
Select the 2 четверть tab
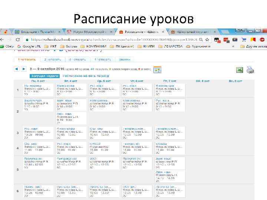(x=52, y=60)
